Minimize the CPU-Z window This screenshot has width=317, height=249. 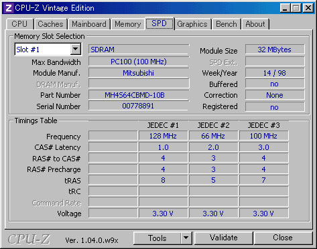[x=285, y=8]
